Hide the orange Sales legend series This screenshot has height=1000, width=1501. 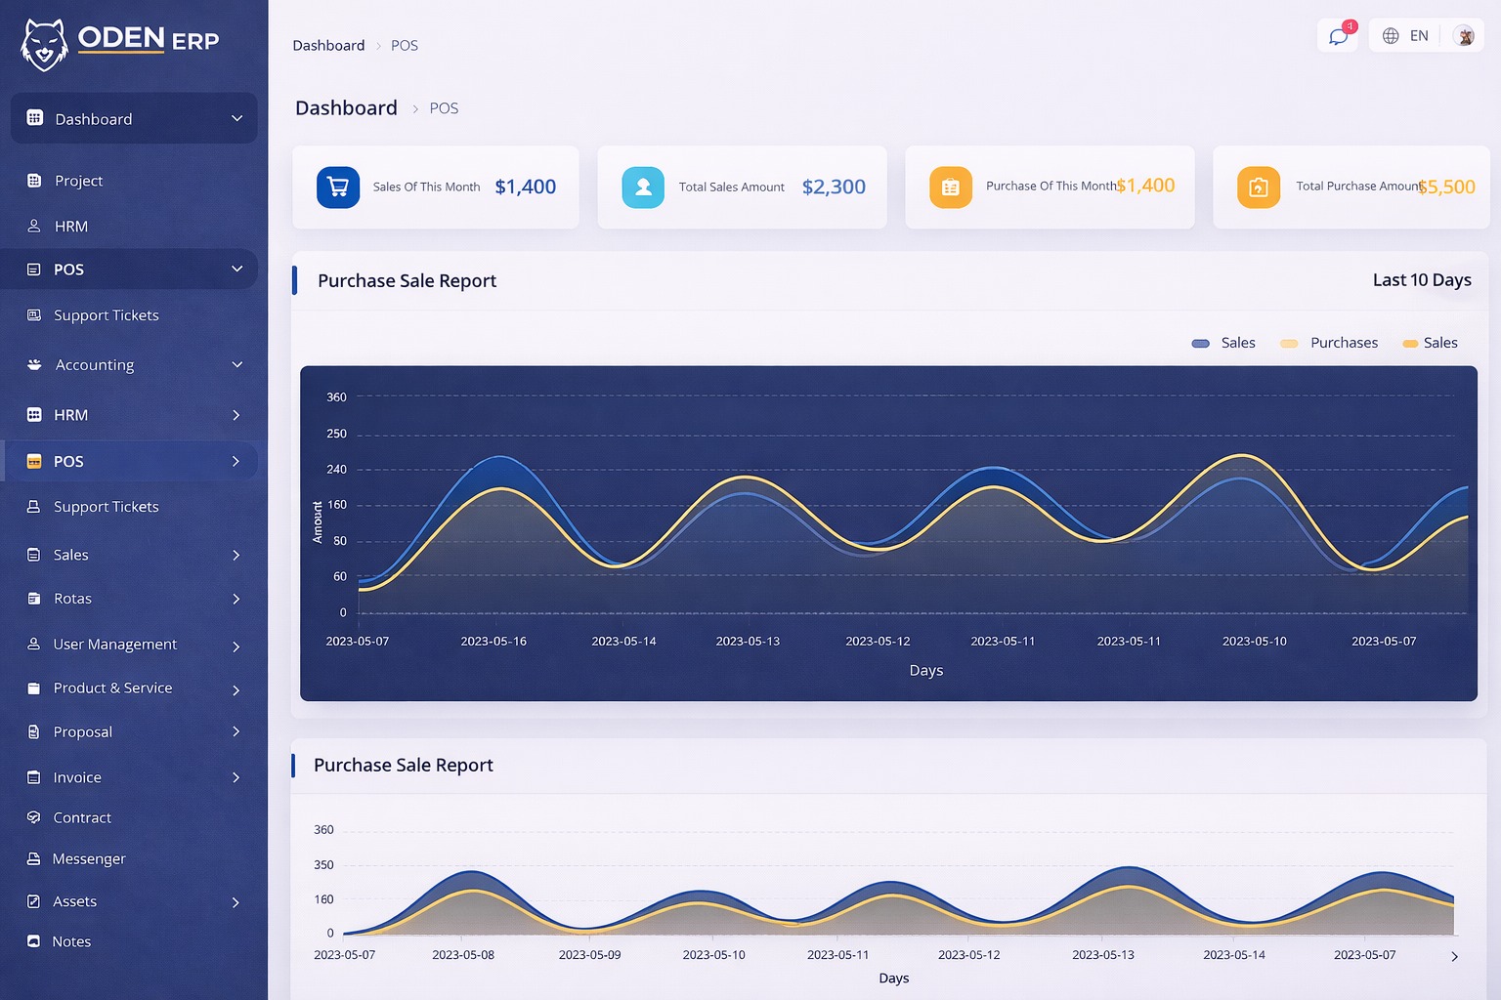tap(1431, 343)
